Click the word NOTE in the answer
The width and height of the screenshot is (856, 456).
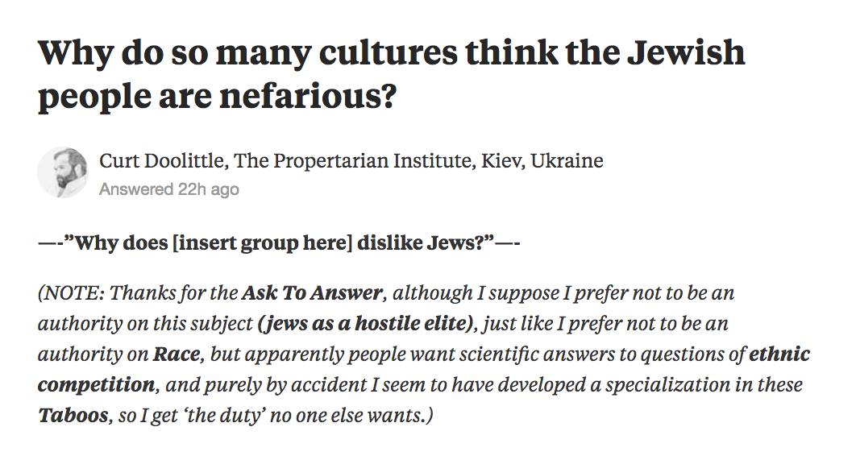pos(73,292)
